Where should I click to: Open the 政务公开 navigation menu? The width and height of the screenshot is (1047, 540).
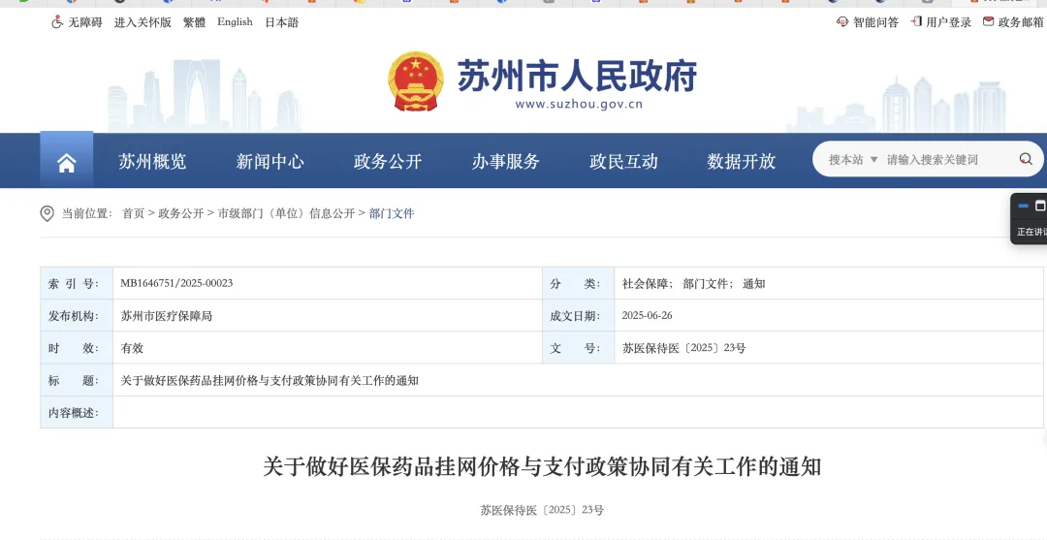(x=388, y=162)
